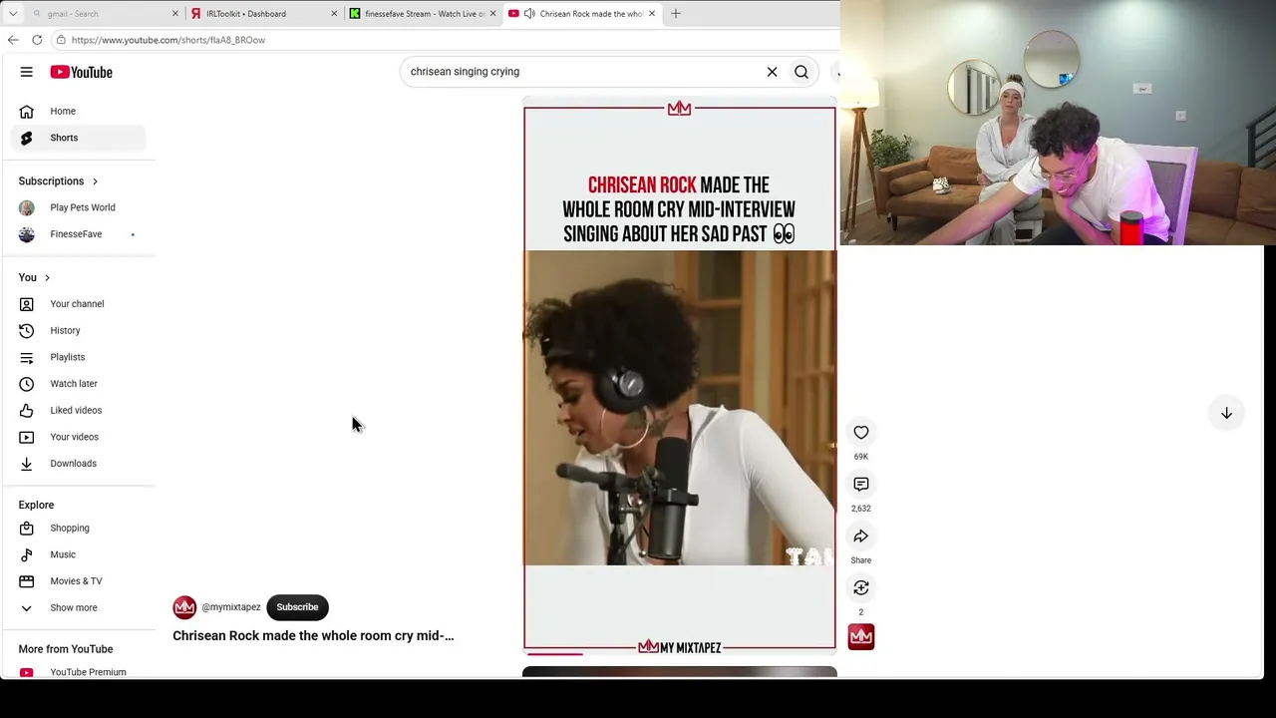Image resolution: width=1276 pixels, height=718 pixels.
Task: Subscribe to the @mymixtapez channel
Action: coord(297,607)
